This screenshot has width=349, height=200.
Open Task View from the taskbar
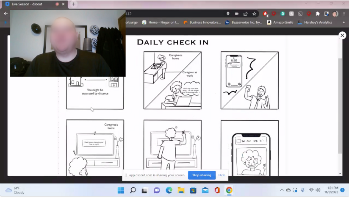145,190
